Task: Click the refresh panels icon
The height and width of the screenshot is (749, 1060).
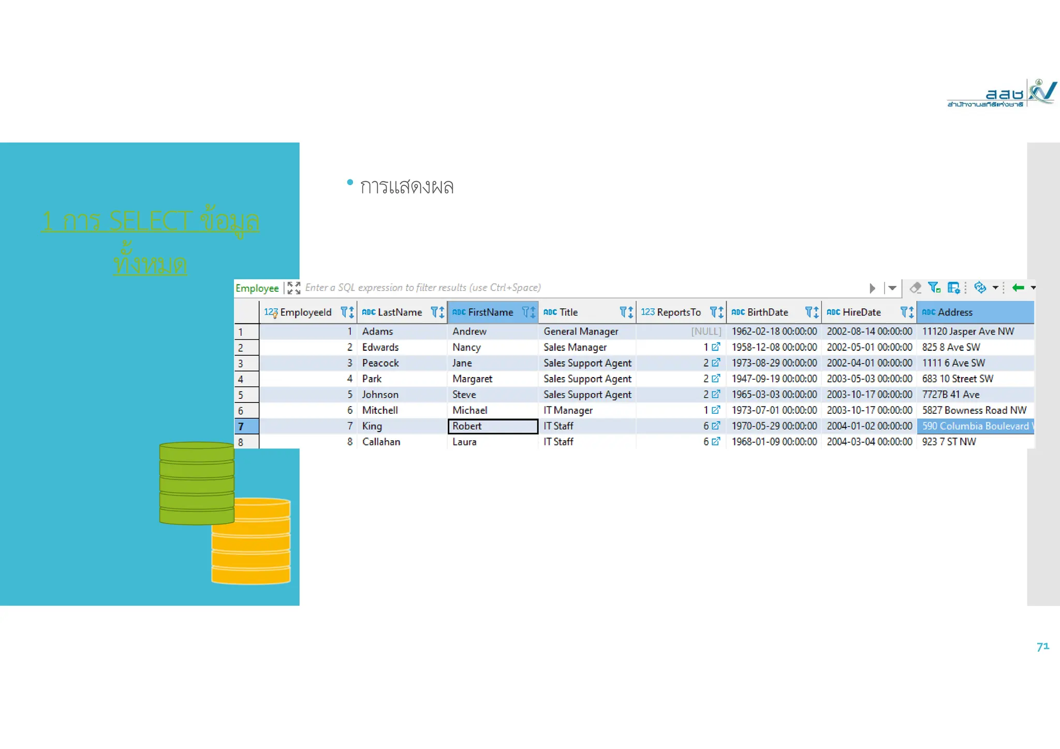Action: pyautogui.click(x=980, y=288)
